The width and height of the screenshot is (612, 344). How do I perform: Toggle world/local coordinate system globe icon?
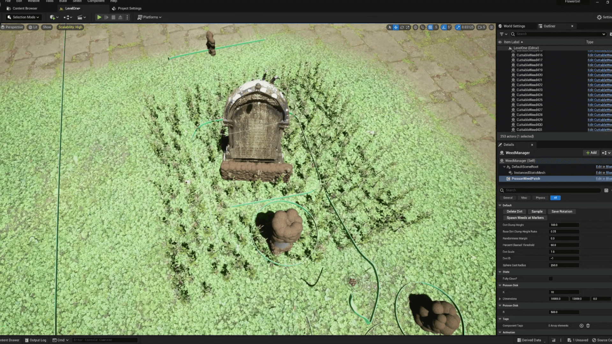(415, 27)
